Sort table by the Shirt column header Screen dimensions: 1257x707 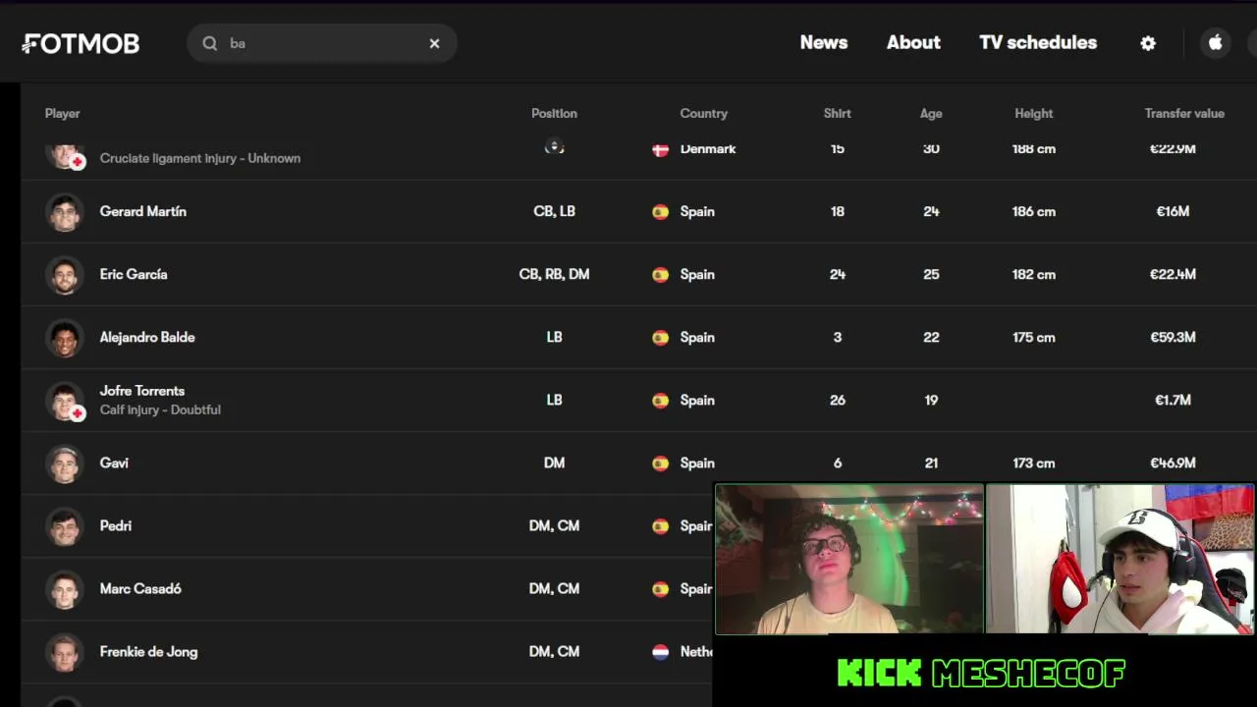(838, 114)
